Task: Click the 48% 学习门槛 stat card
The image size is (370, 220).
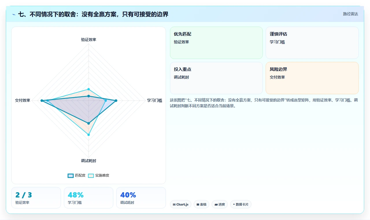Action: 88,198
